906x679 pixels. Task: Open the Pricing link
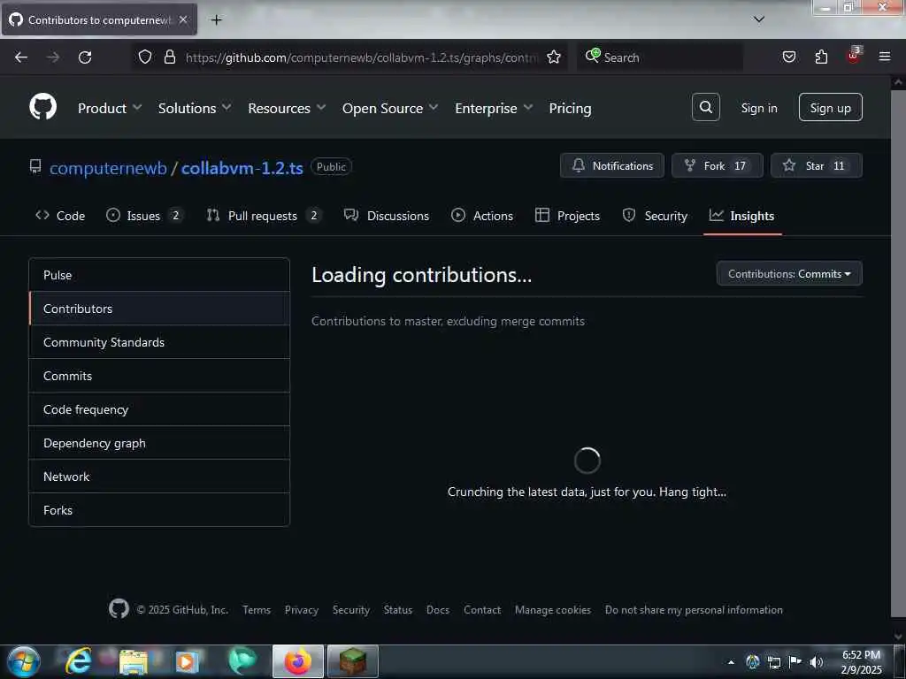pos(570,108)
